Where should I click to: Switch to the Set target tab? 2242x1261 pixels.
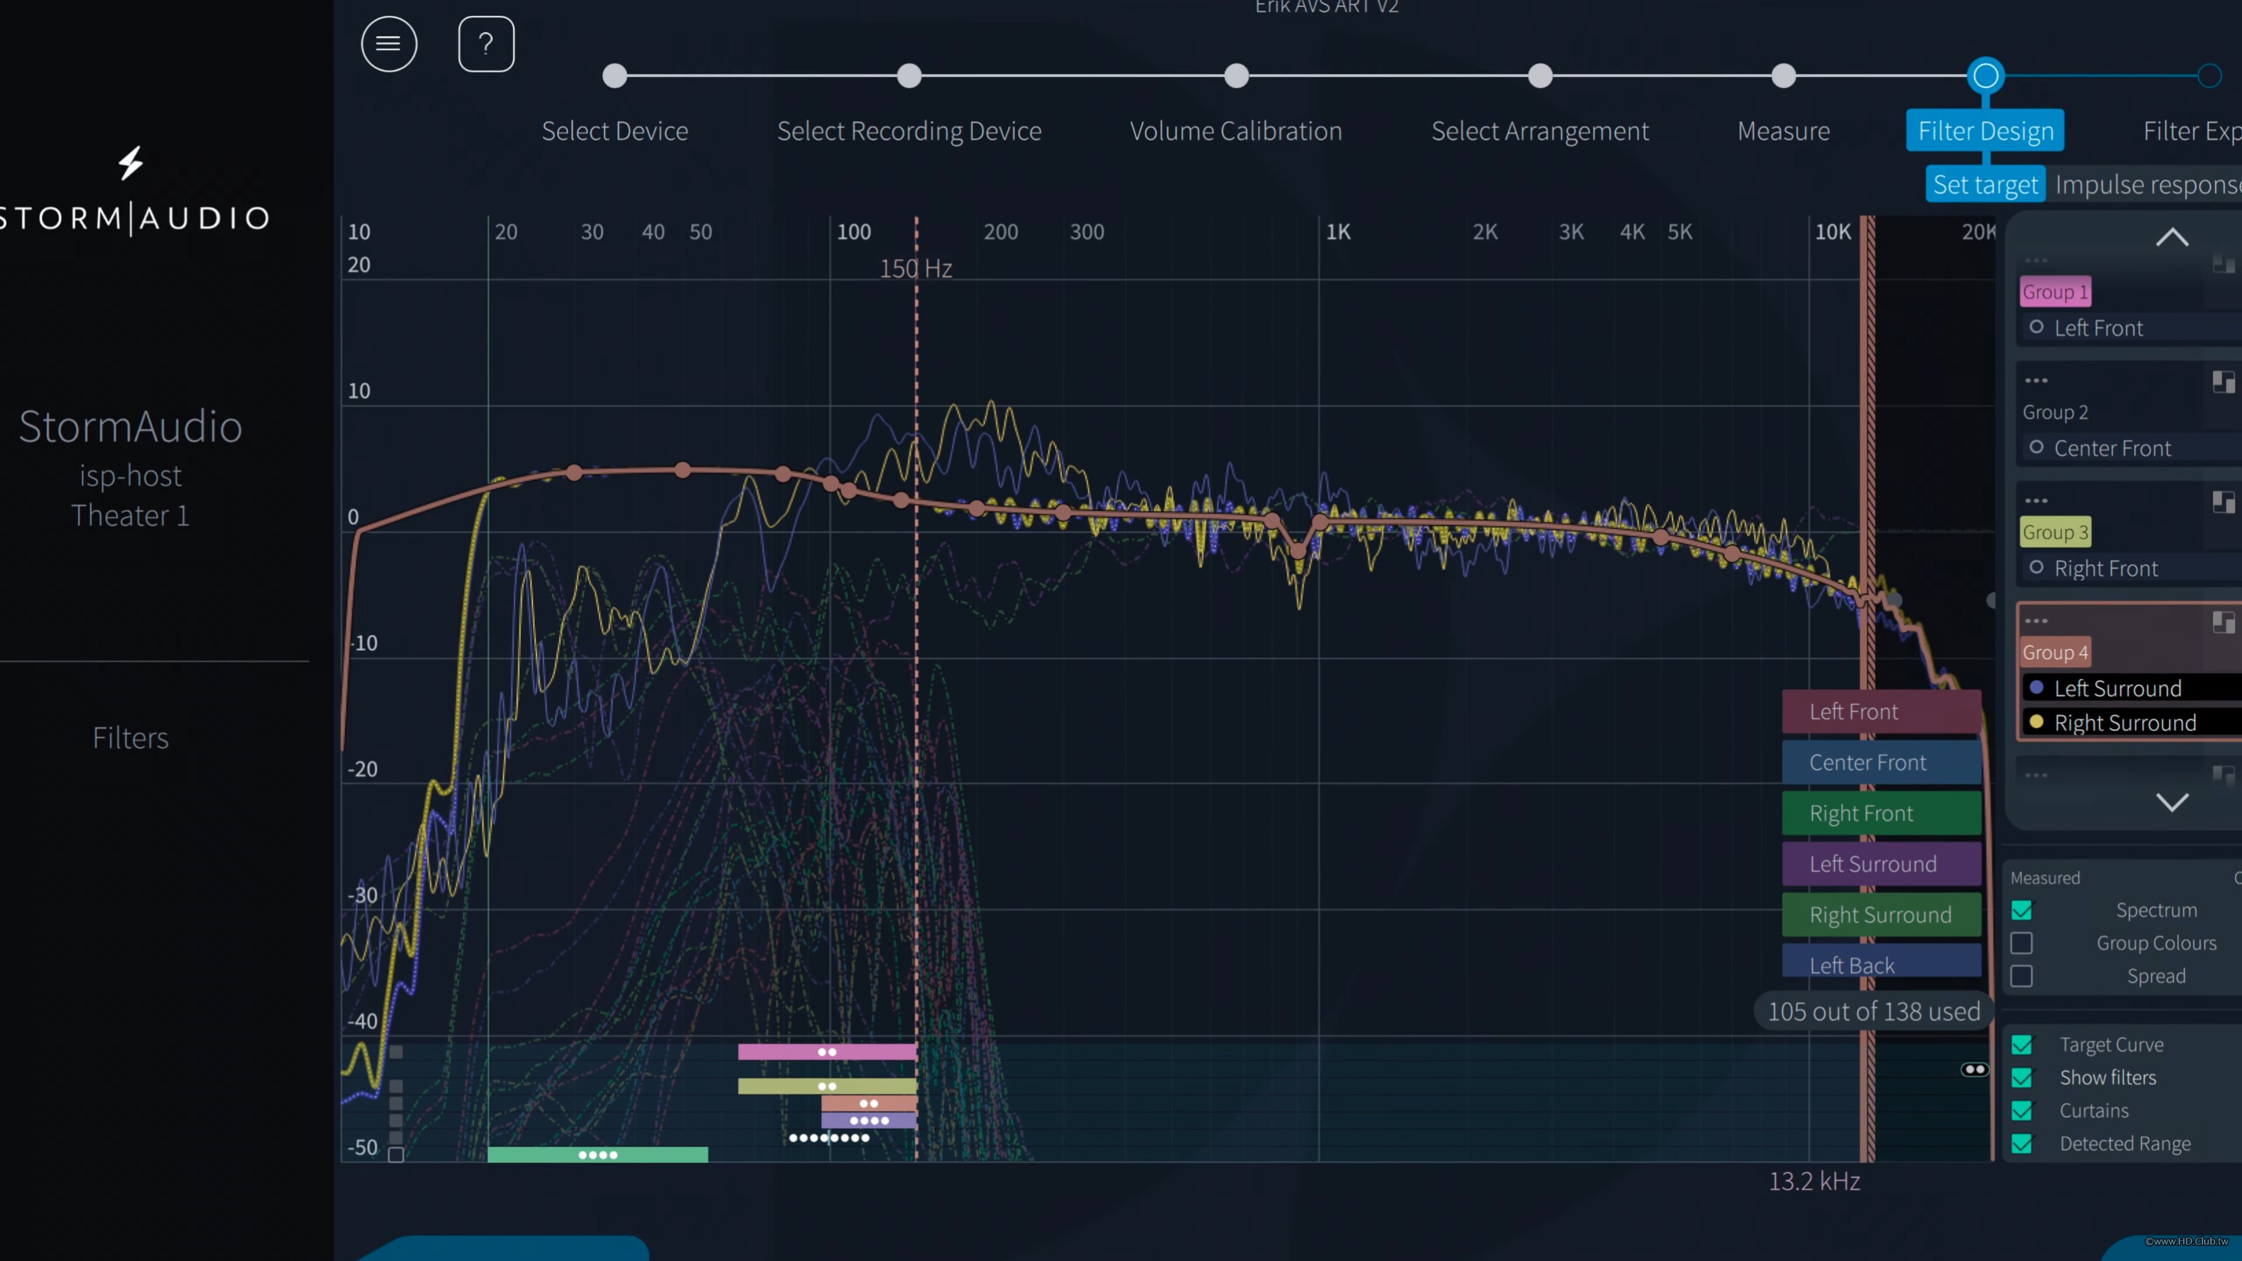pyautogui.click(x=1985, y=184)
